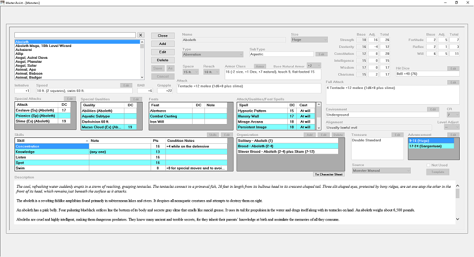This screenshot has height=257, width=474.
Task: Click the Delete monster button
Action: coord(162,60)
